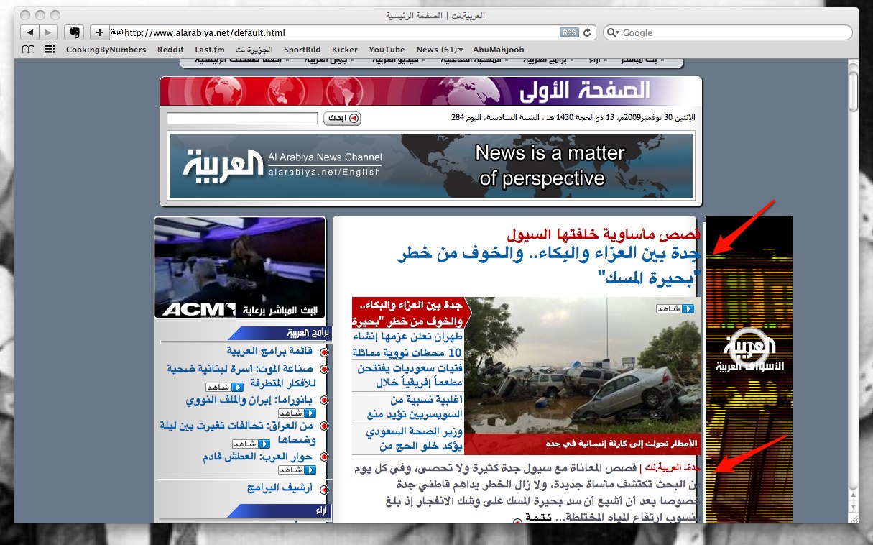
Task: Click the الصفحة الأولى header banner
Action: pos(430,91)
